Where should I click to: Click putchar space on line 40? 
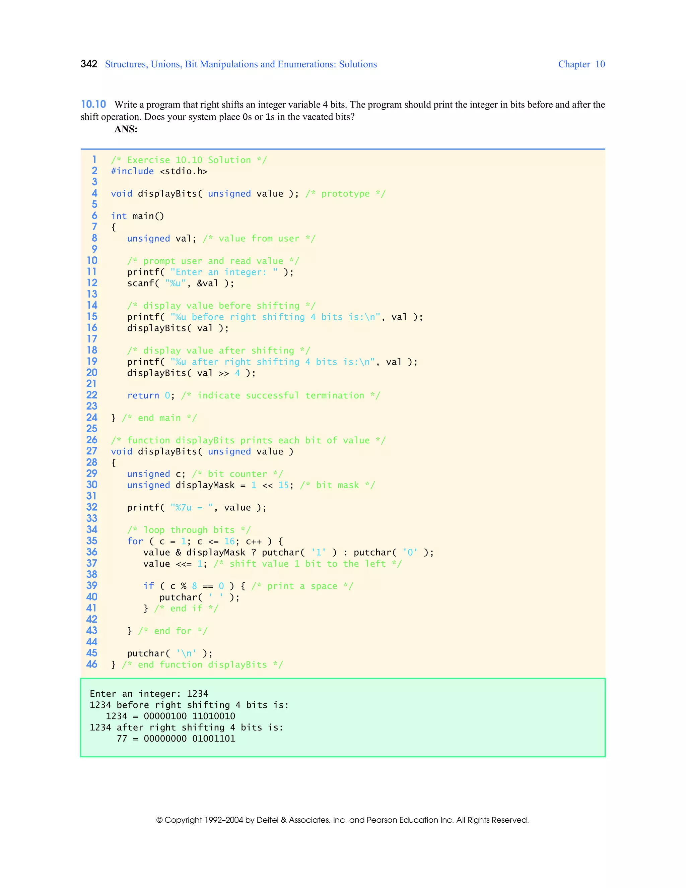200,597
